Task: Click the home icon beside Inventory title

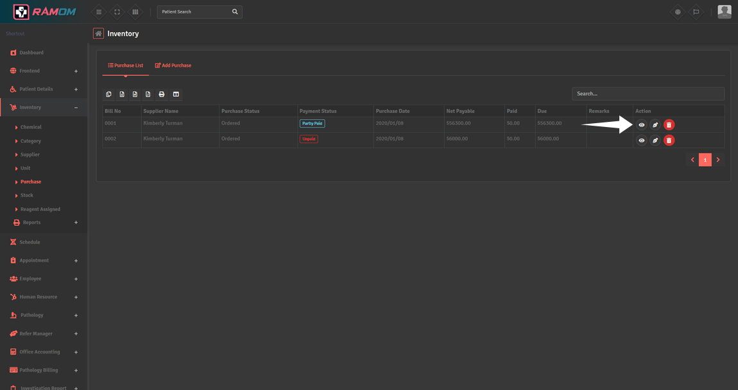Action: point(98,33)
